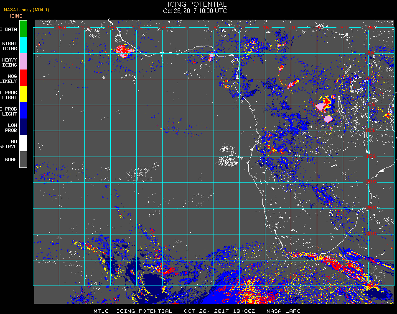Click the 30E longitude label

coord(345,28)
